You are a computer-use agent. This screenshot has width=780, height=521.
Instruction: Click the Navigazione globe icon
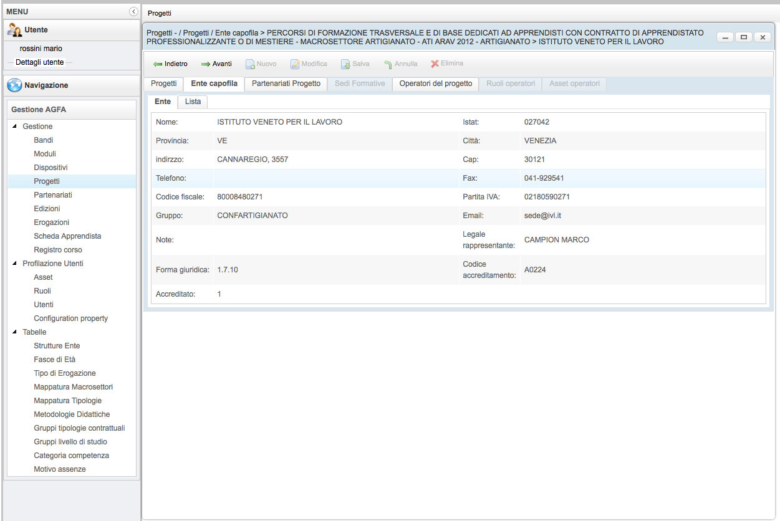[14, 85]
